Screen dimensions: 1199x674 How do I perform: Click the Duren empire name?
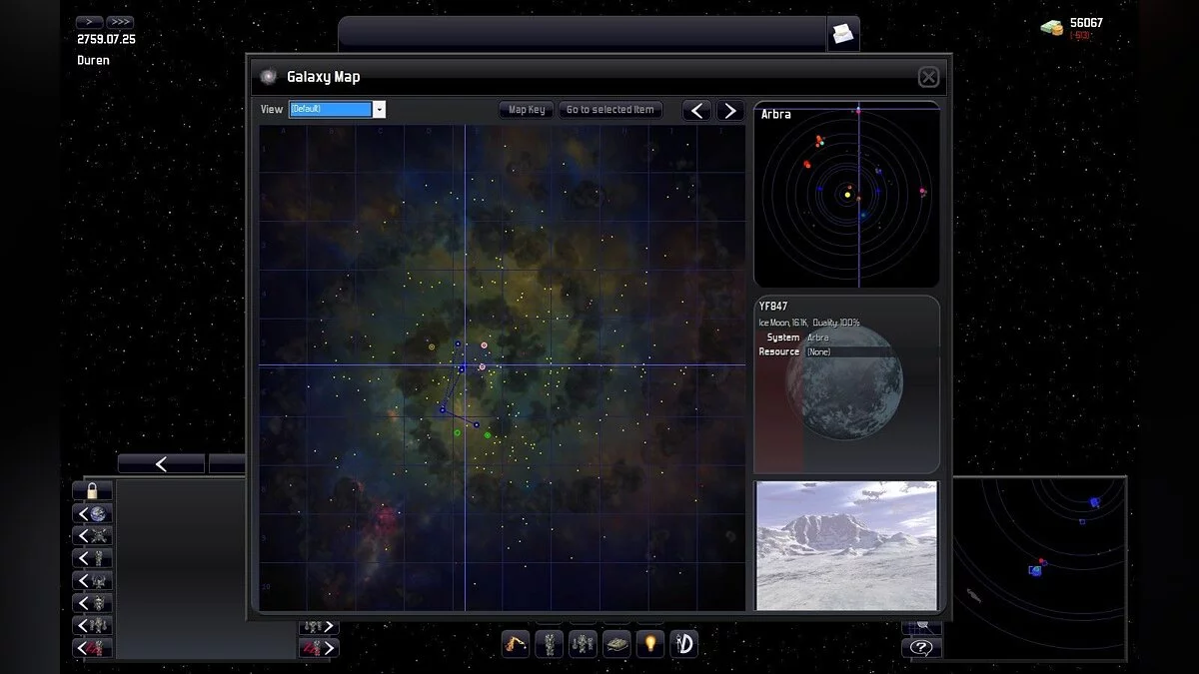click(x=94, y=60)
